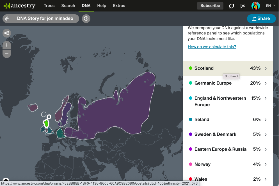This screenshot has height=186, width=279.
Task: Click the Share button
Action: point(261,18)
